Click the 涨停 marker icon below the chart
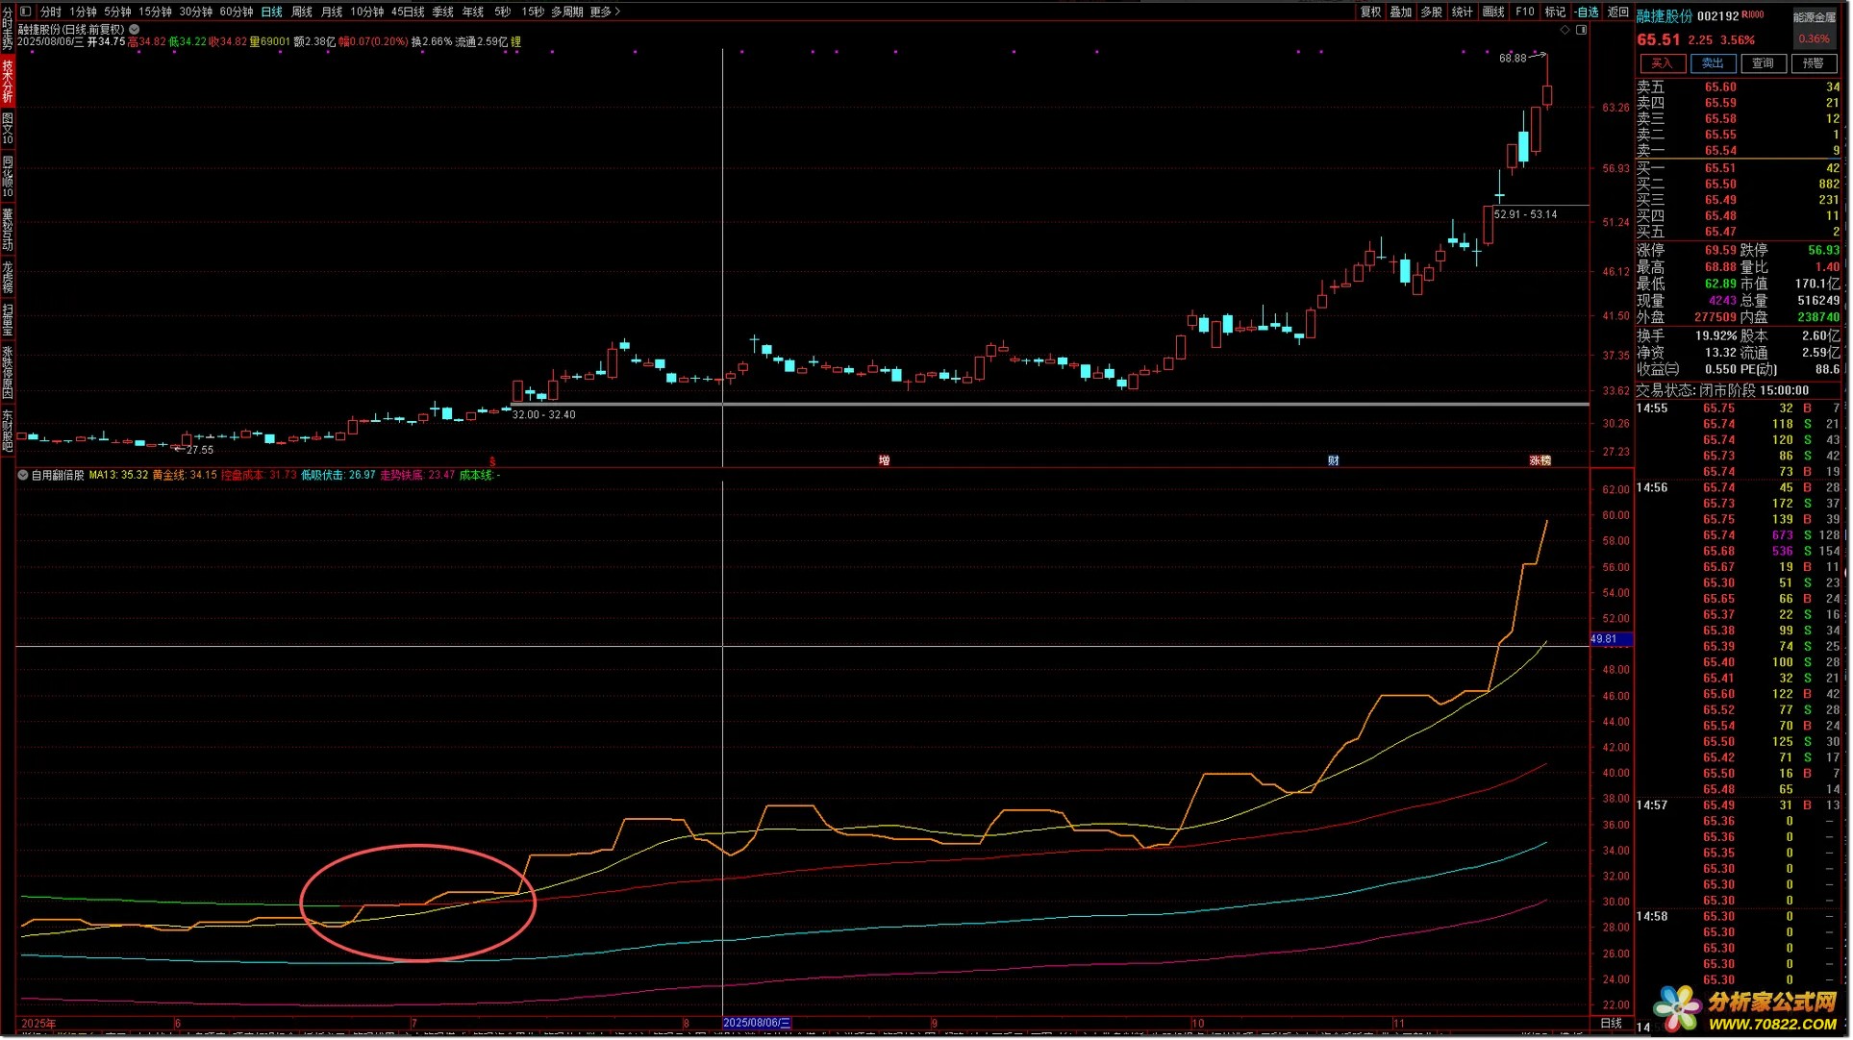The width and height of the screenshot is (1853, 1040). click(1540, 460)
